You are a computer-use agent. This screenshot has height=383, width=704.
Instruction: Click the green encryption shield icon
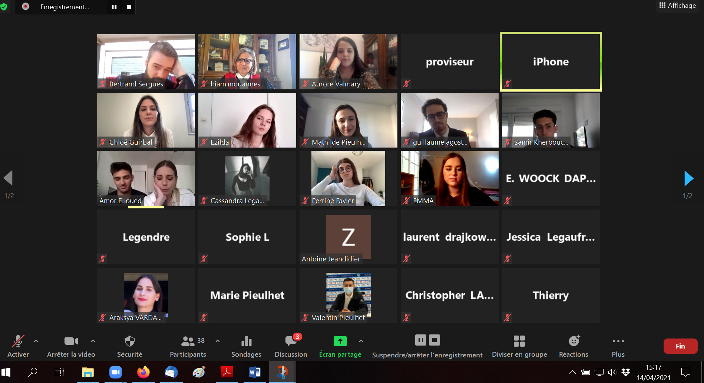4,7
